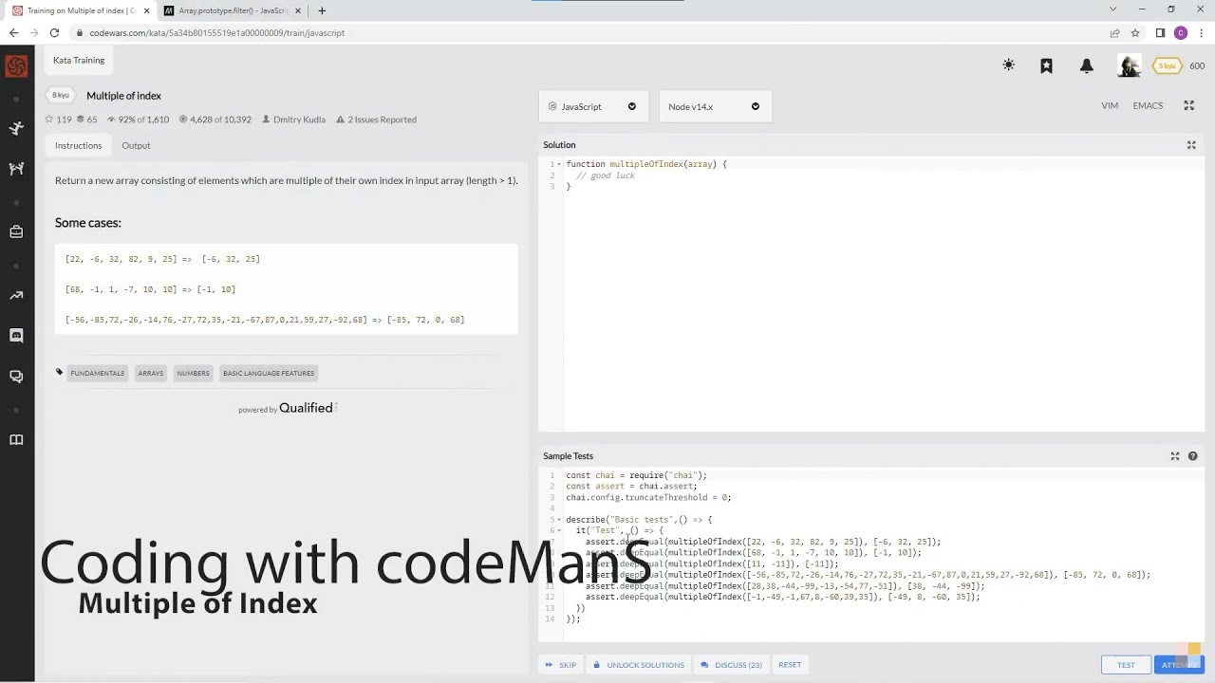Open the docs book sidebar icon
The width and height of the screenshot is (1215, 683).
16,439
